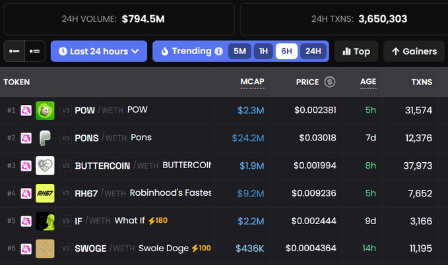Click Uniswap DEX icon in RH67 row
The image size is (448, 265).
[26, 193]
